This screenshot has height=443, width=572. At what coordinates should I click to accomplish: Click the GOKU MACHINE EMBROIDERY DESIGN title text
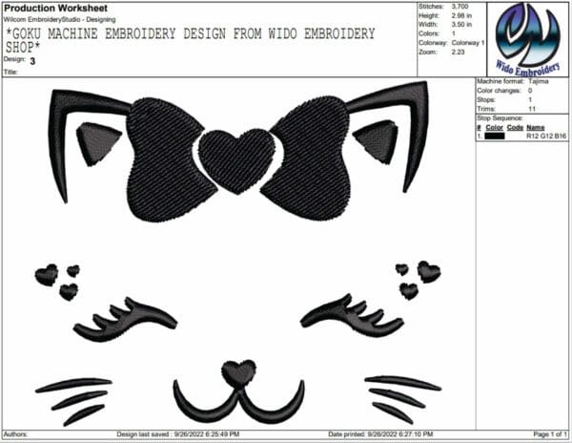coord(190,40)
